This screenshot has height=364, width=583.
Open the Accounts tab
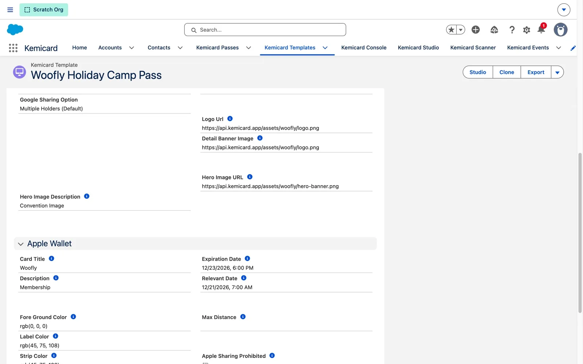click(110, 48)
